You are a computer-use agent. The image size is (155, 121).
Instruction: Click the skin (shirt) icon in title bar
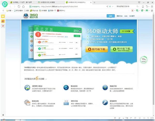point(139,2)
